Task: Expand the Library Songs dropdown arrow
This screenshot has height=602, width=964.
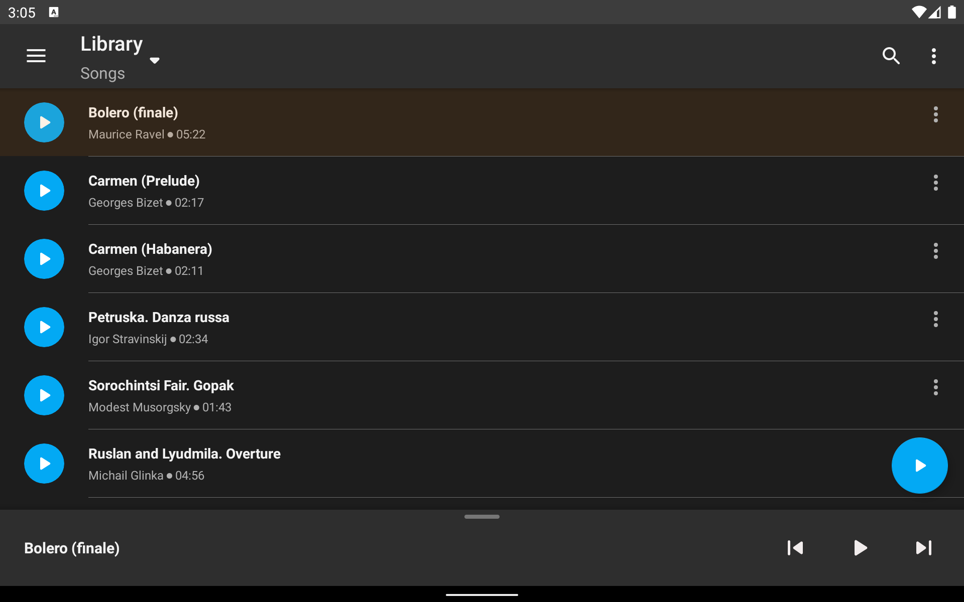Action: click(x=155, y=61)
